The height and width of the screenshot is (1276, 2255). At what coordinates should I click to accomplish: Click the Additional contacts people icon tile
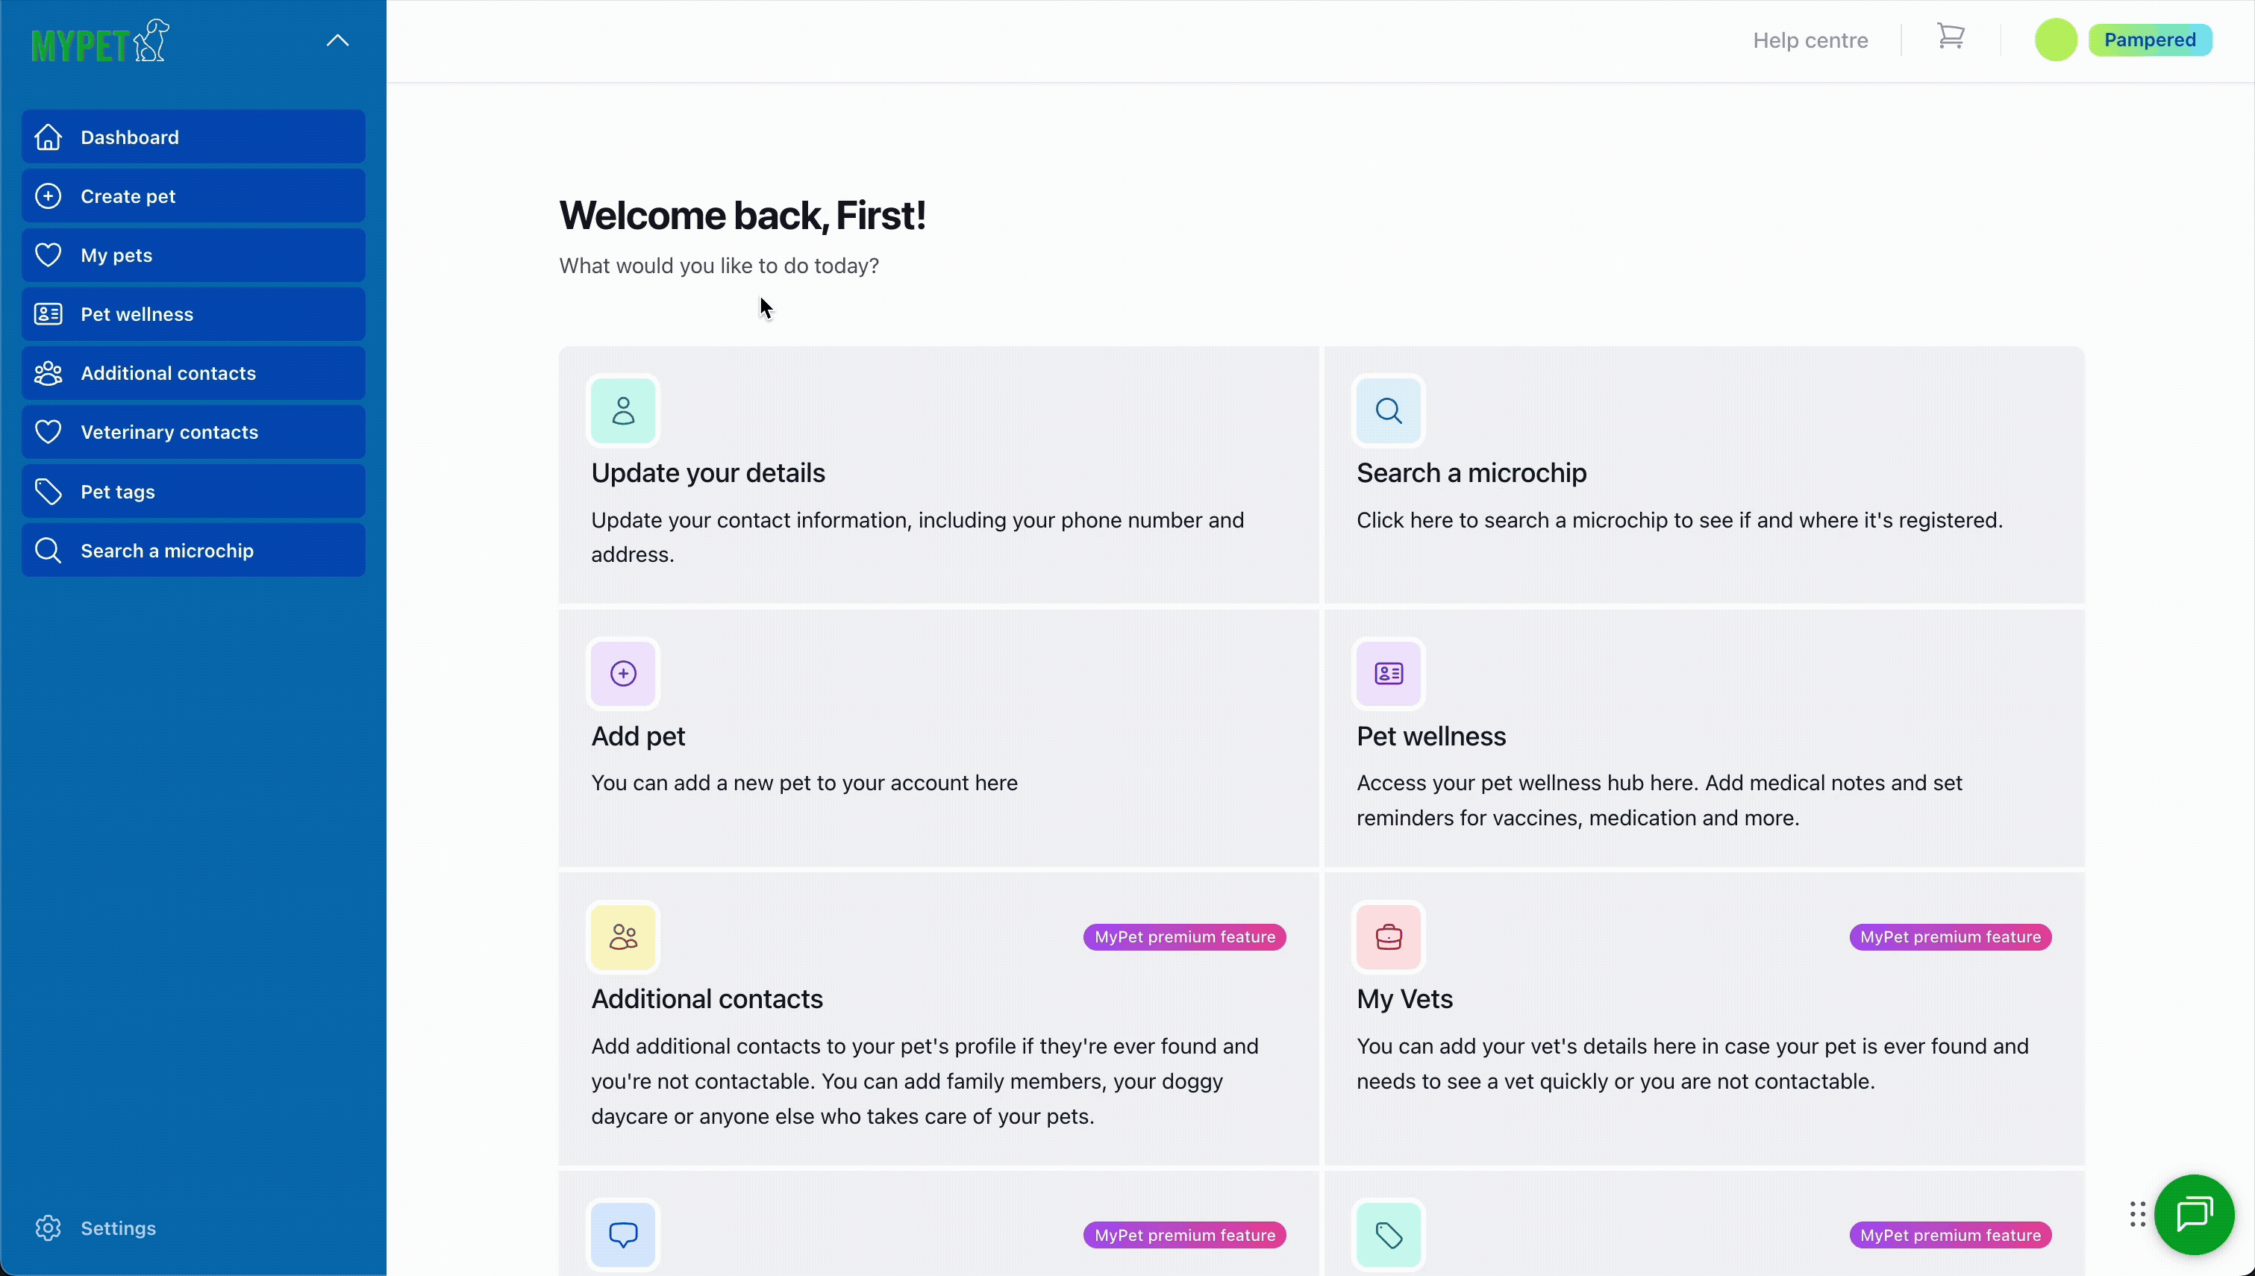coord(623,936)
